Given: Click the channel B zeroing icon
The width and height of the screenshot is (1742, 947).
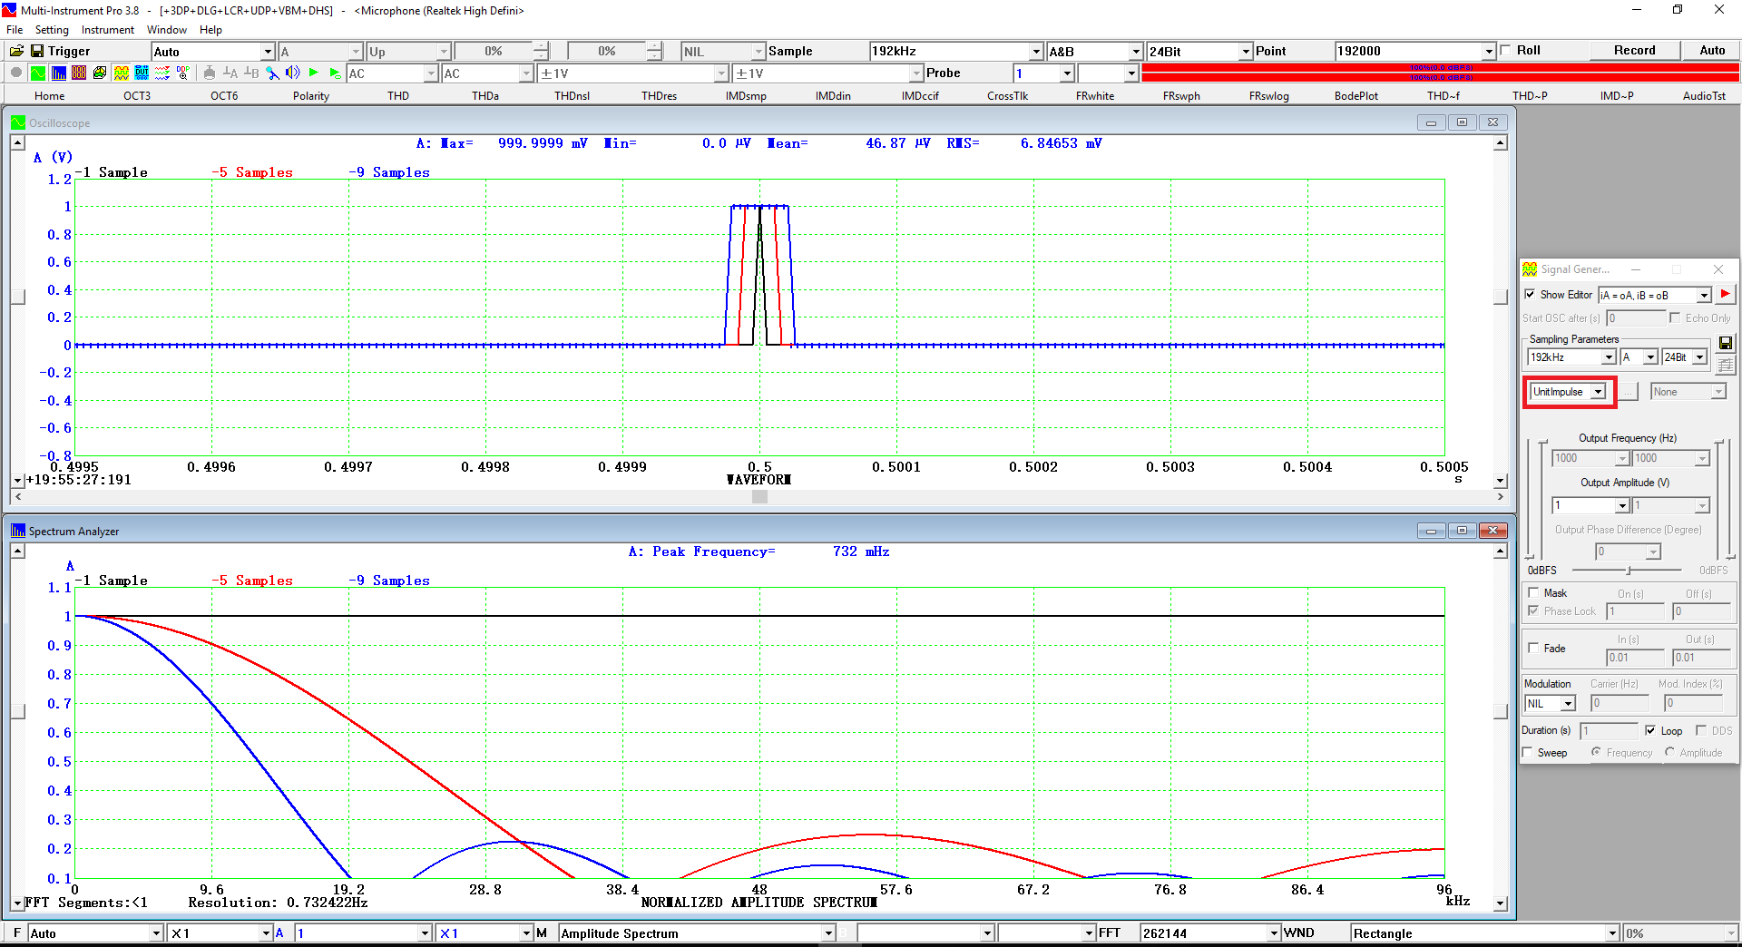Looking at the screenshot, I should pyautogui.click(x=251, y=73).
